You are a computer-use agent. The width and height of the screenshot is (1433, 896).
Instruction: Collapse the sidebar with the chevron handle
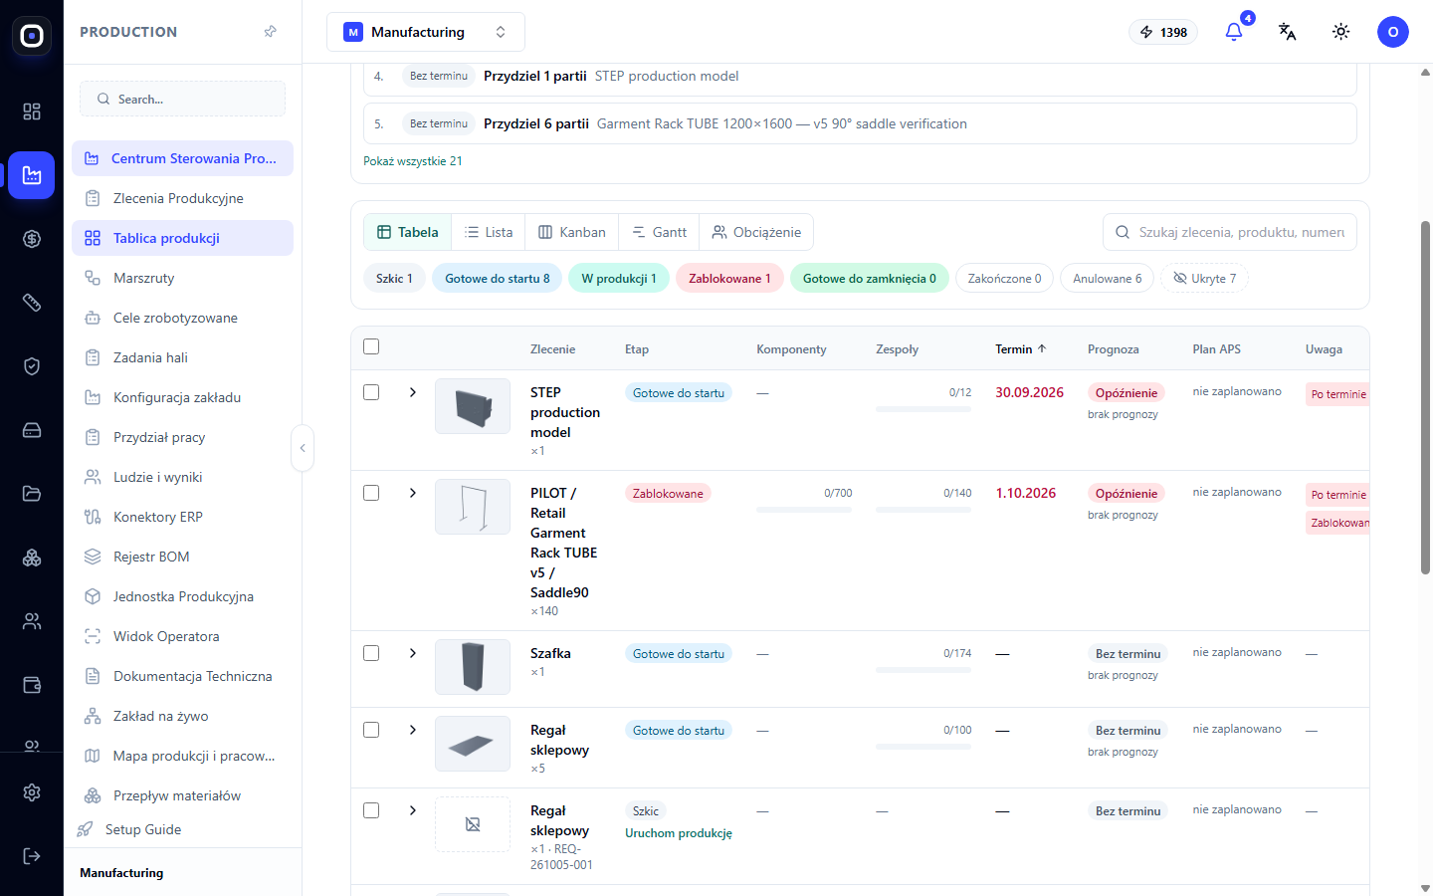(x=303, y=448)
